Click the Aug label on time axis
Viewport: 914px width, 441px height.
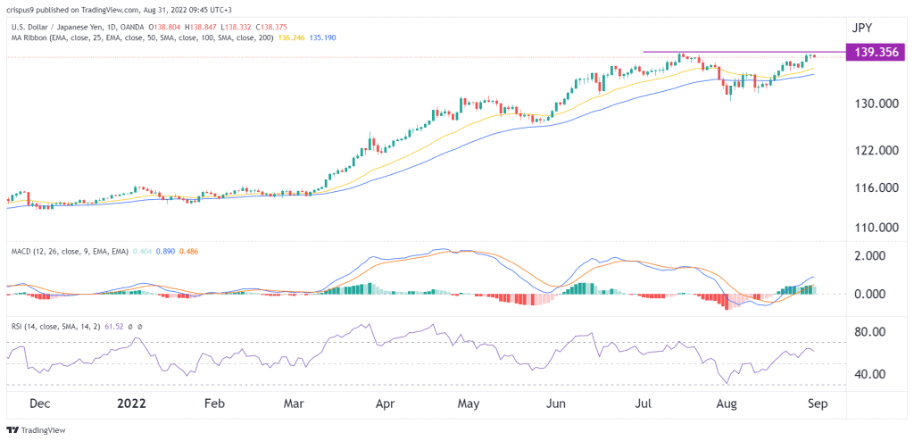point(725,404)
